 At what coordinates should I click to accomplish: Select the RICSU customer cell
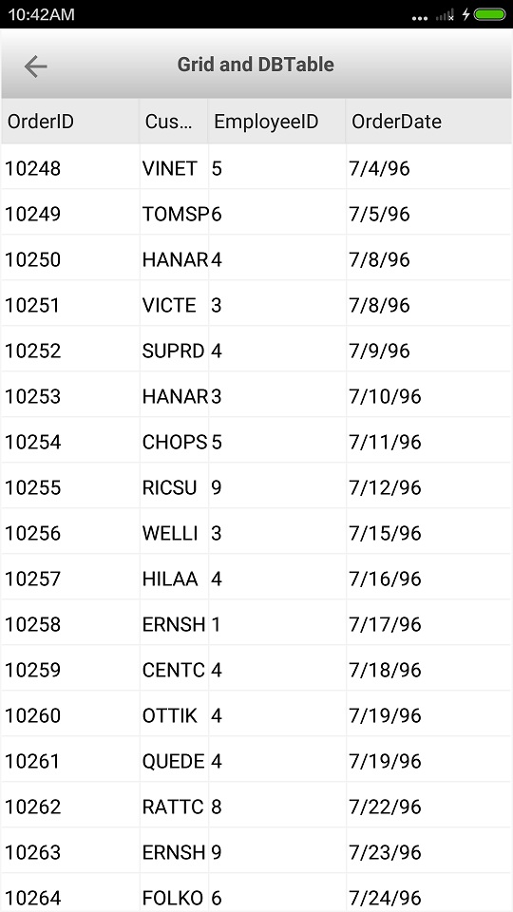(x=174, y=487)
